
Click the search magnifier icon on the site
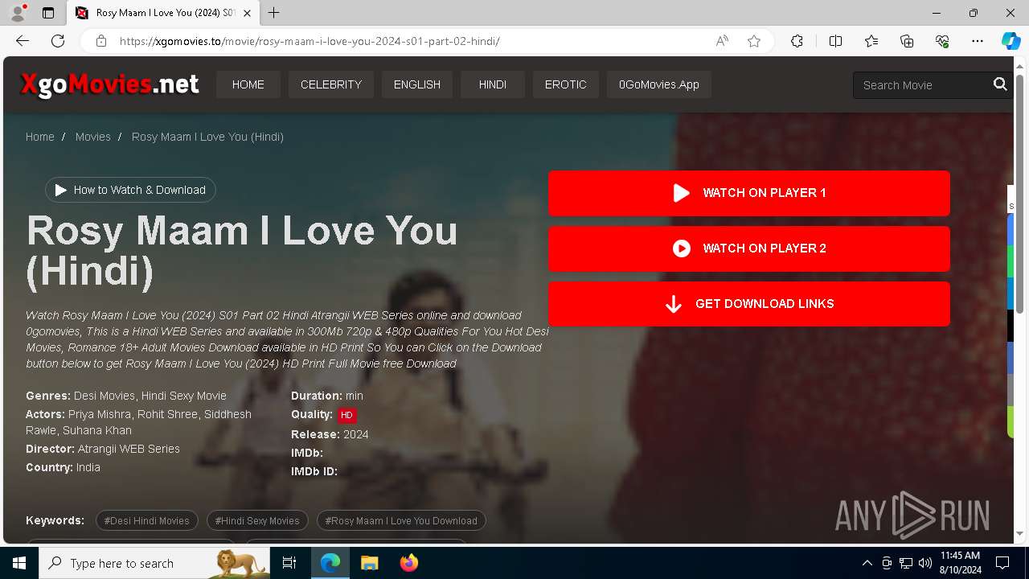(1000, 84)
